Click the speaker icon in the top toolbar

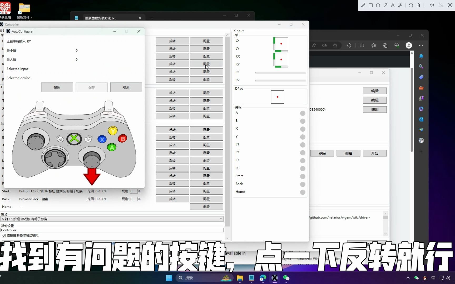coord(432,5)
